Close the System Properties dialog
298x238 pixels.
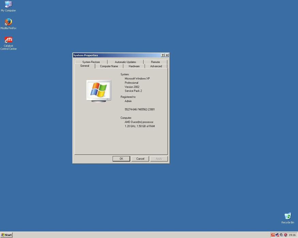click(x=167, y=55)
